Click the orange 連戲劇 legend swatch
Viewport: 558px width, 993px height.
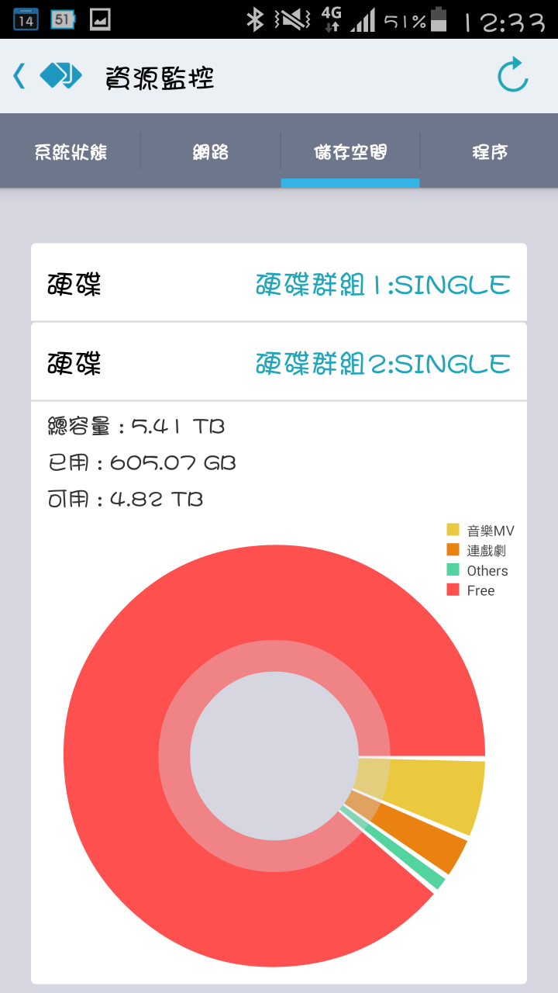[x=453, y=550]
